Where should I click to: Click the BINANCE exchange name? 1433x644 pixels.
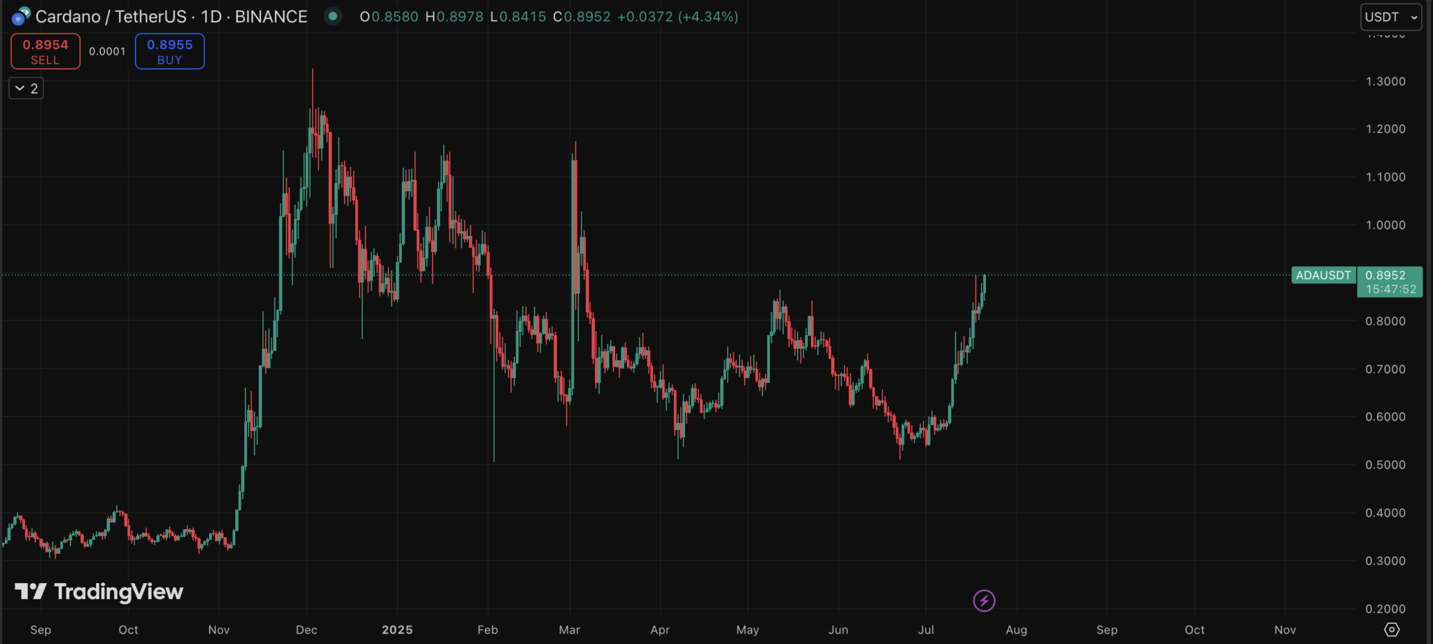(271, 16)
